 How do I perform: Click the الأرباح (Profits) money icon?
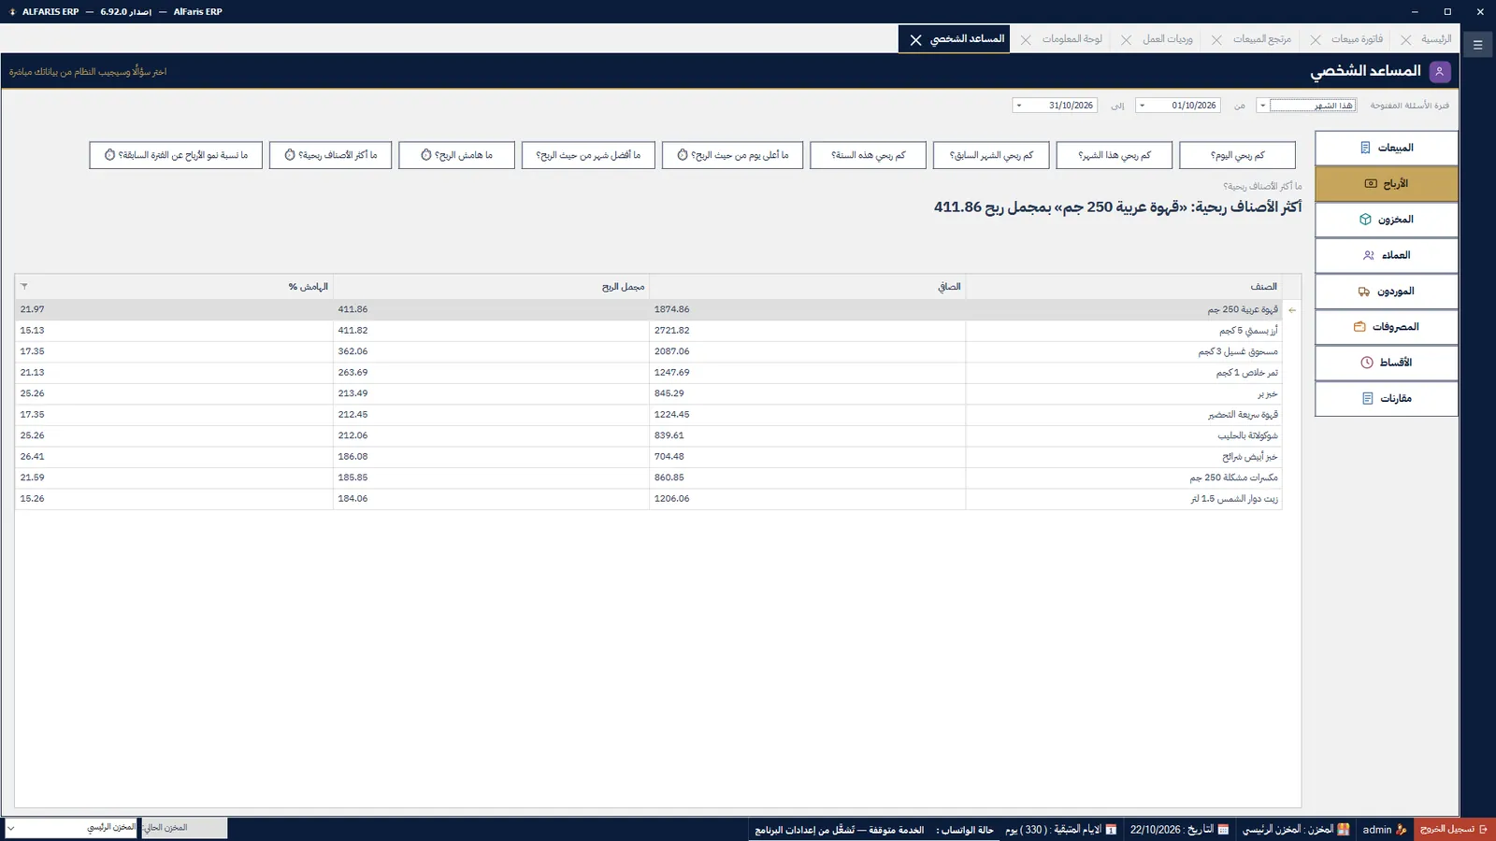tap(1371, 183)
